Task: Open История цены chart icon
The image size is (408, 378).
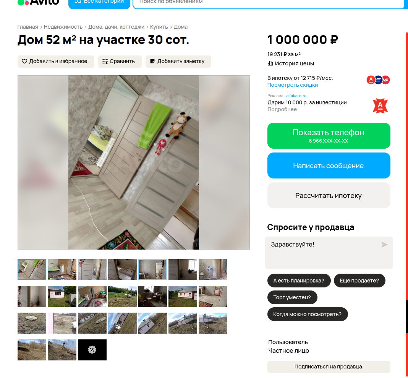Action: [270, 63]
